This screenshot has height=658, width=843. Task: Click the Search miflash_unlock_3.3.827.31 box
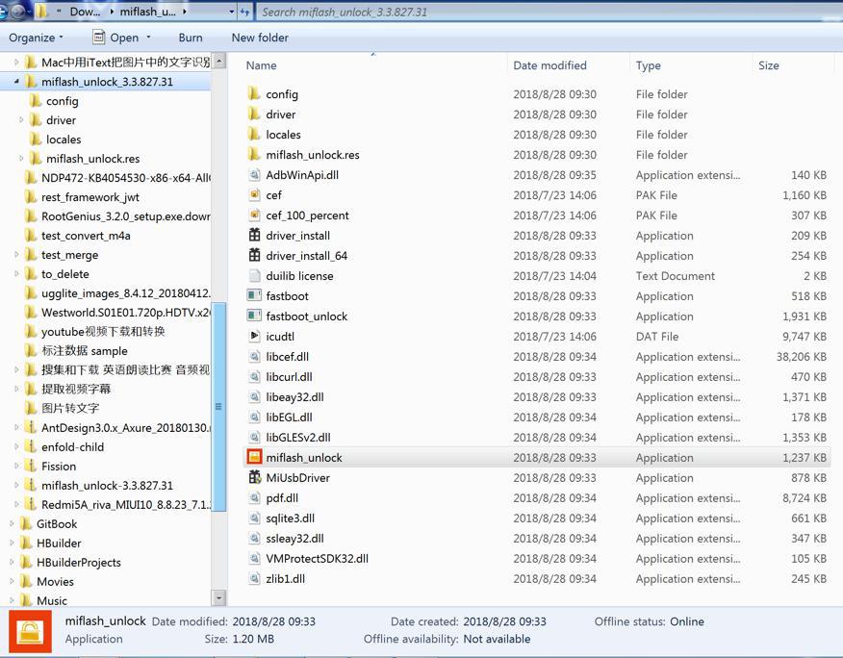click(x=549, y=12)
